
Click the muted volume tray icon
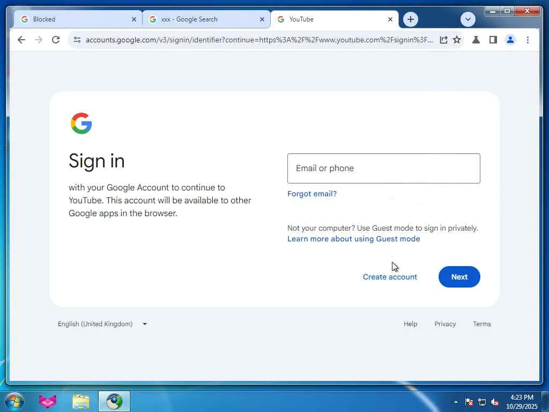pyautogui.click(x=495, y=402)
